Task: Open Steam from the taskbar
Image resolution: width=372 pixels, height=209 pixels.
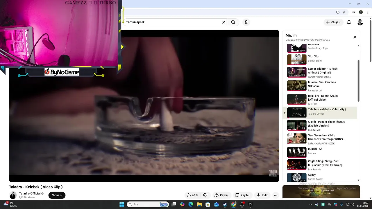Action: (225, 204)
